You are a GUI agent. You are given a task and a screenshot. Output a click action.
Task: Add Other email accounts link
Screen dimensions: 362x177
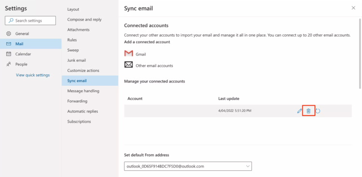154,66
